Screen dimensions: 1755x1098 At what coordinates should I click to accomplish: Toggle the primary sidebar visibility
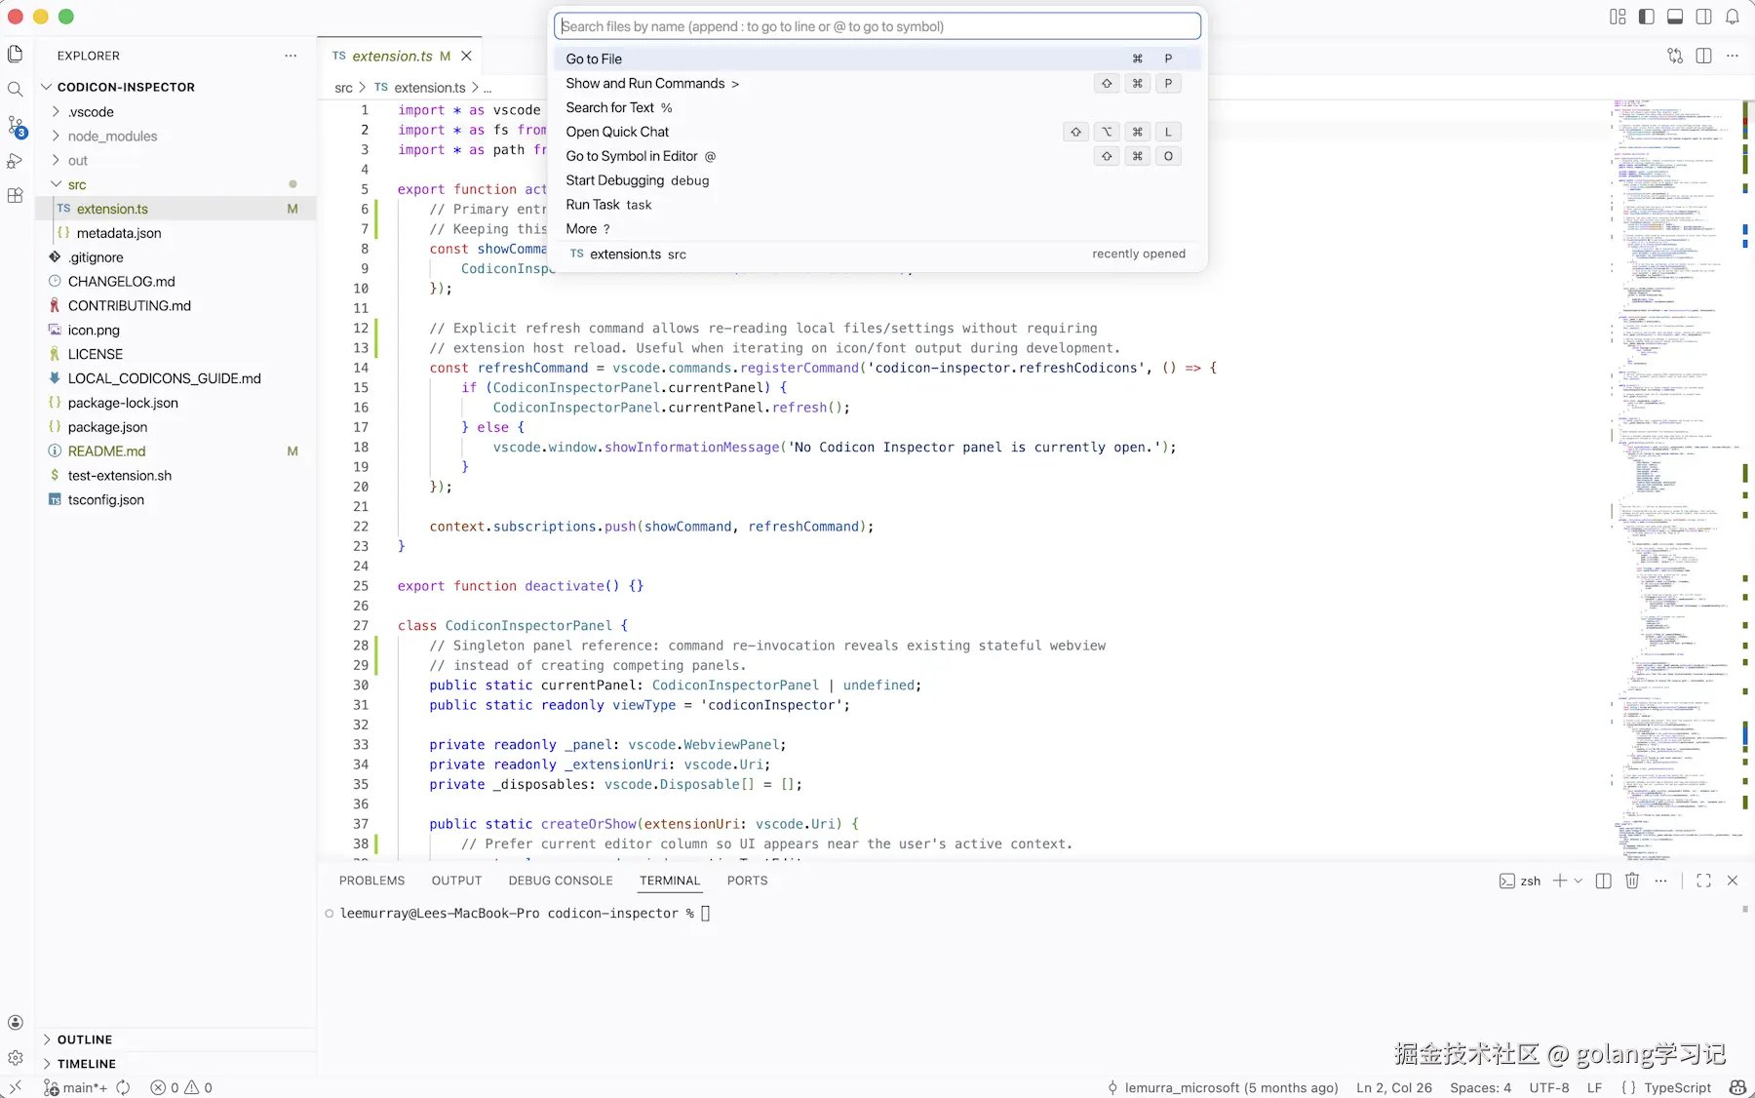pyautogui.click(x=1647, y=17)
